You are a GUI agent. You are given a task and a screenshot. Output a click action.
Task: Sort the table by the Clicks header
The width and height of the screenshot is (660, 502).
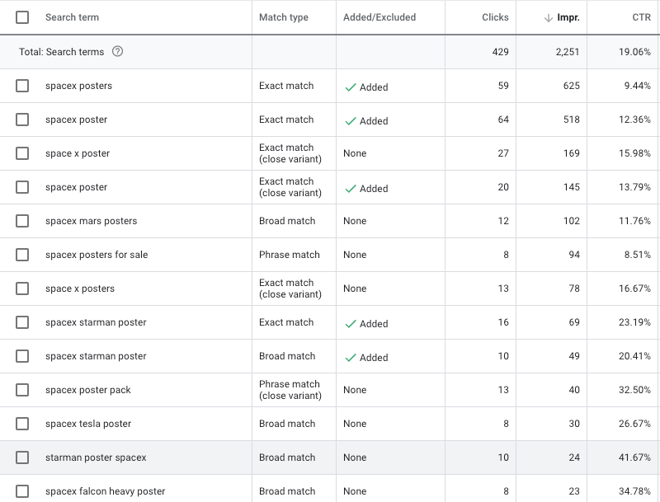(495, 17)
